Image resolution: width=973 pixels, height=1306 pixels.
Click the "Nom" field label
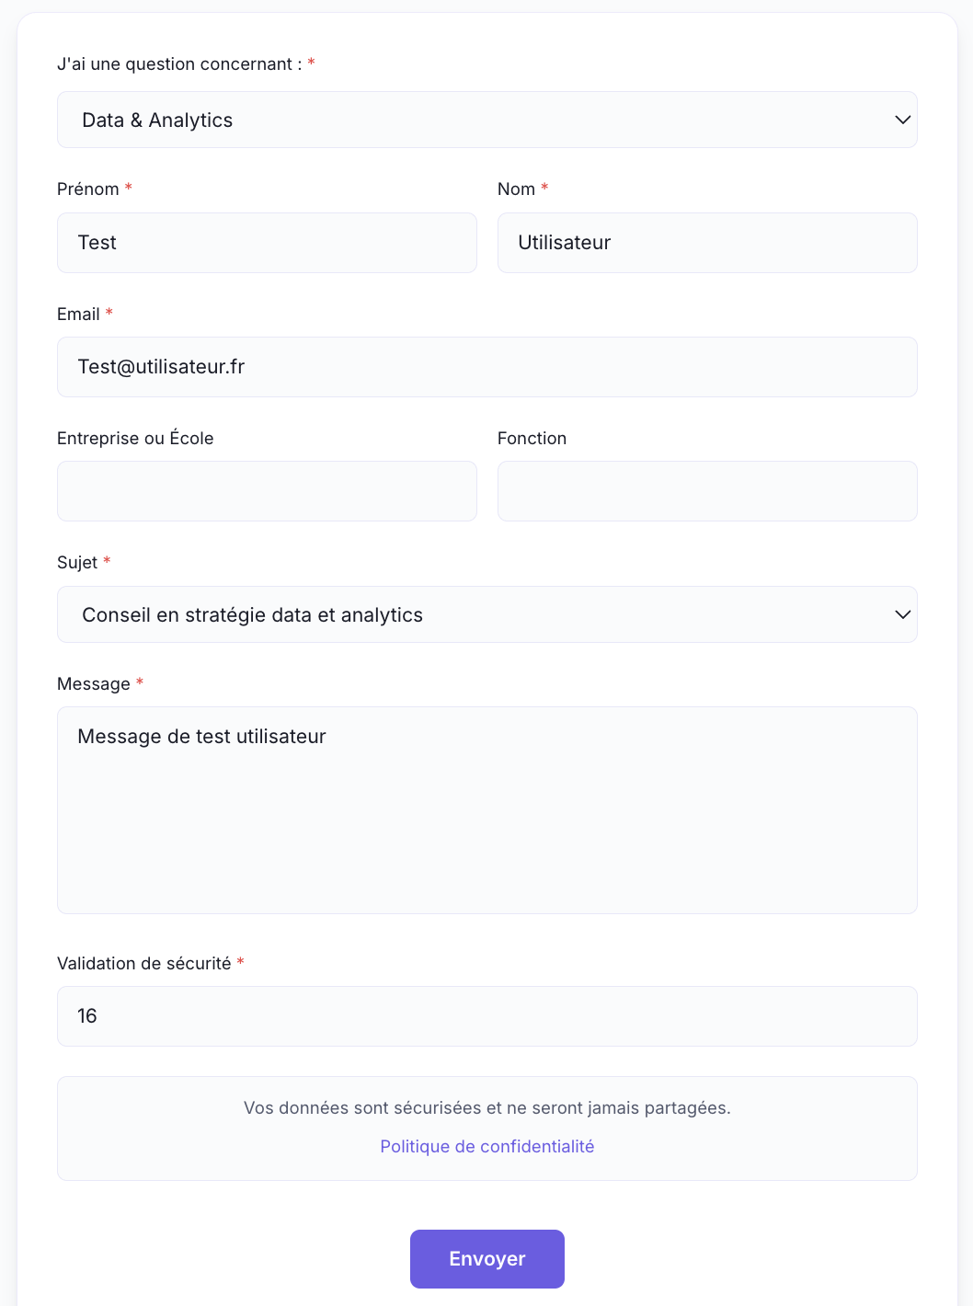click(x=516, y=189)
